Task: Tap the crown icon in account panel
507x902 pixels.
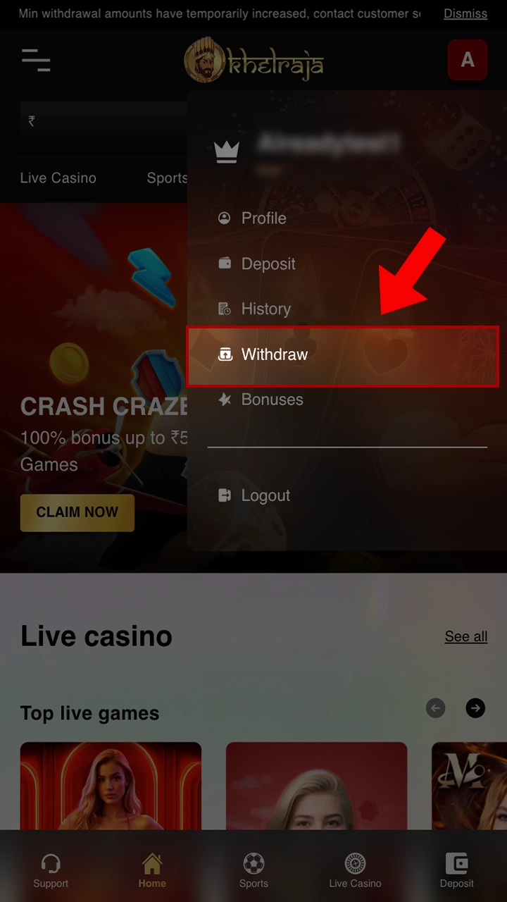Action: (227, 152)
